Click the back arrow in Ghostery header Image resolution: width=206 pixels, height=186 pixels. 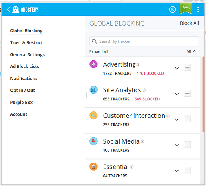[9, 9]
